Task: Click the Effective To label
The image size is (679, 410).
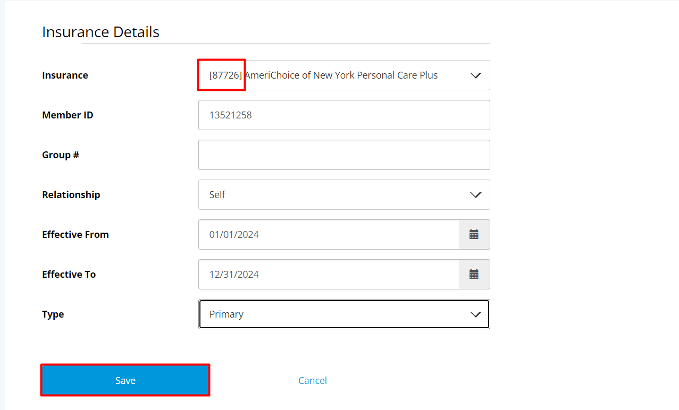Action: tap(69, 275)
